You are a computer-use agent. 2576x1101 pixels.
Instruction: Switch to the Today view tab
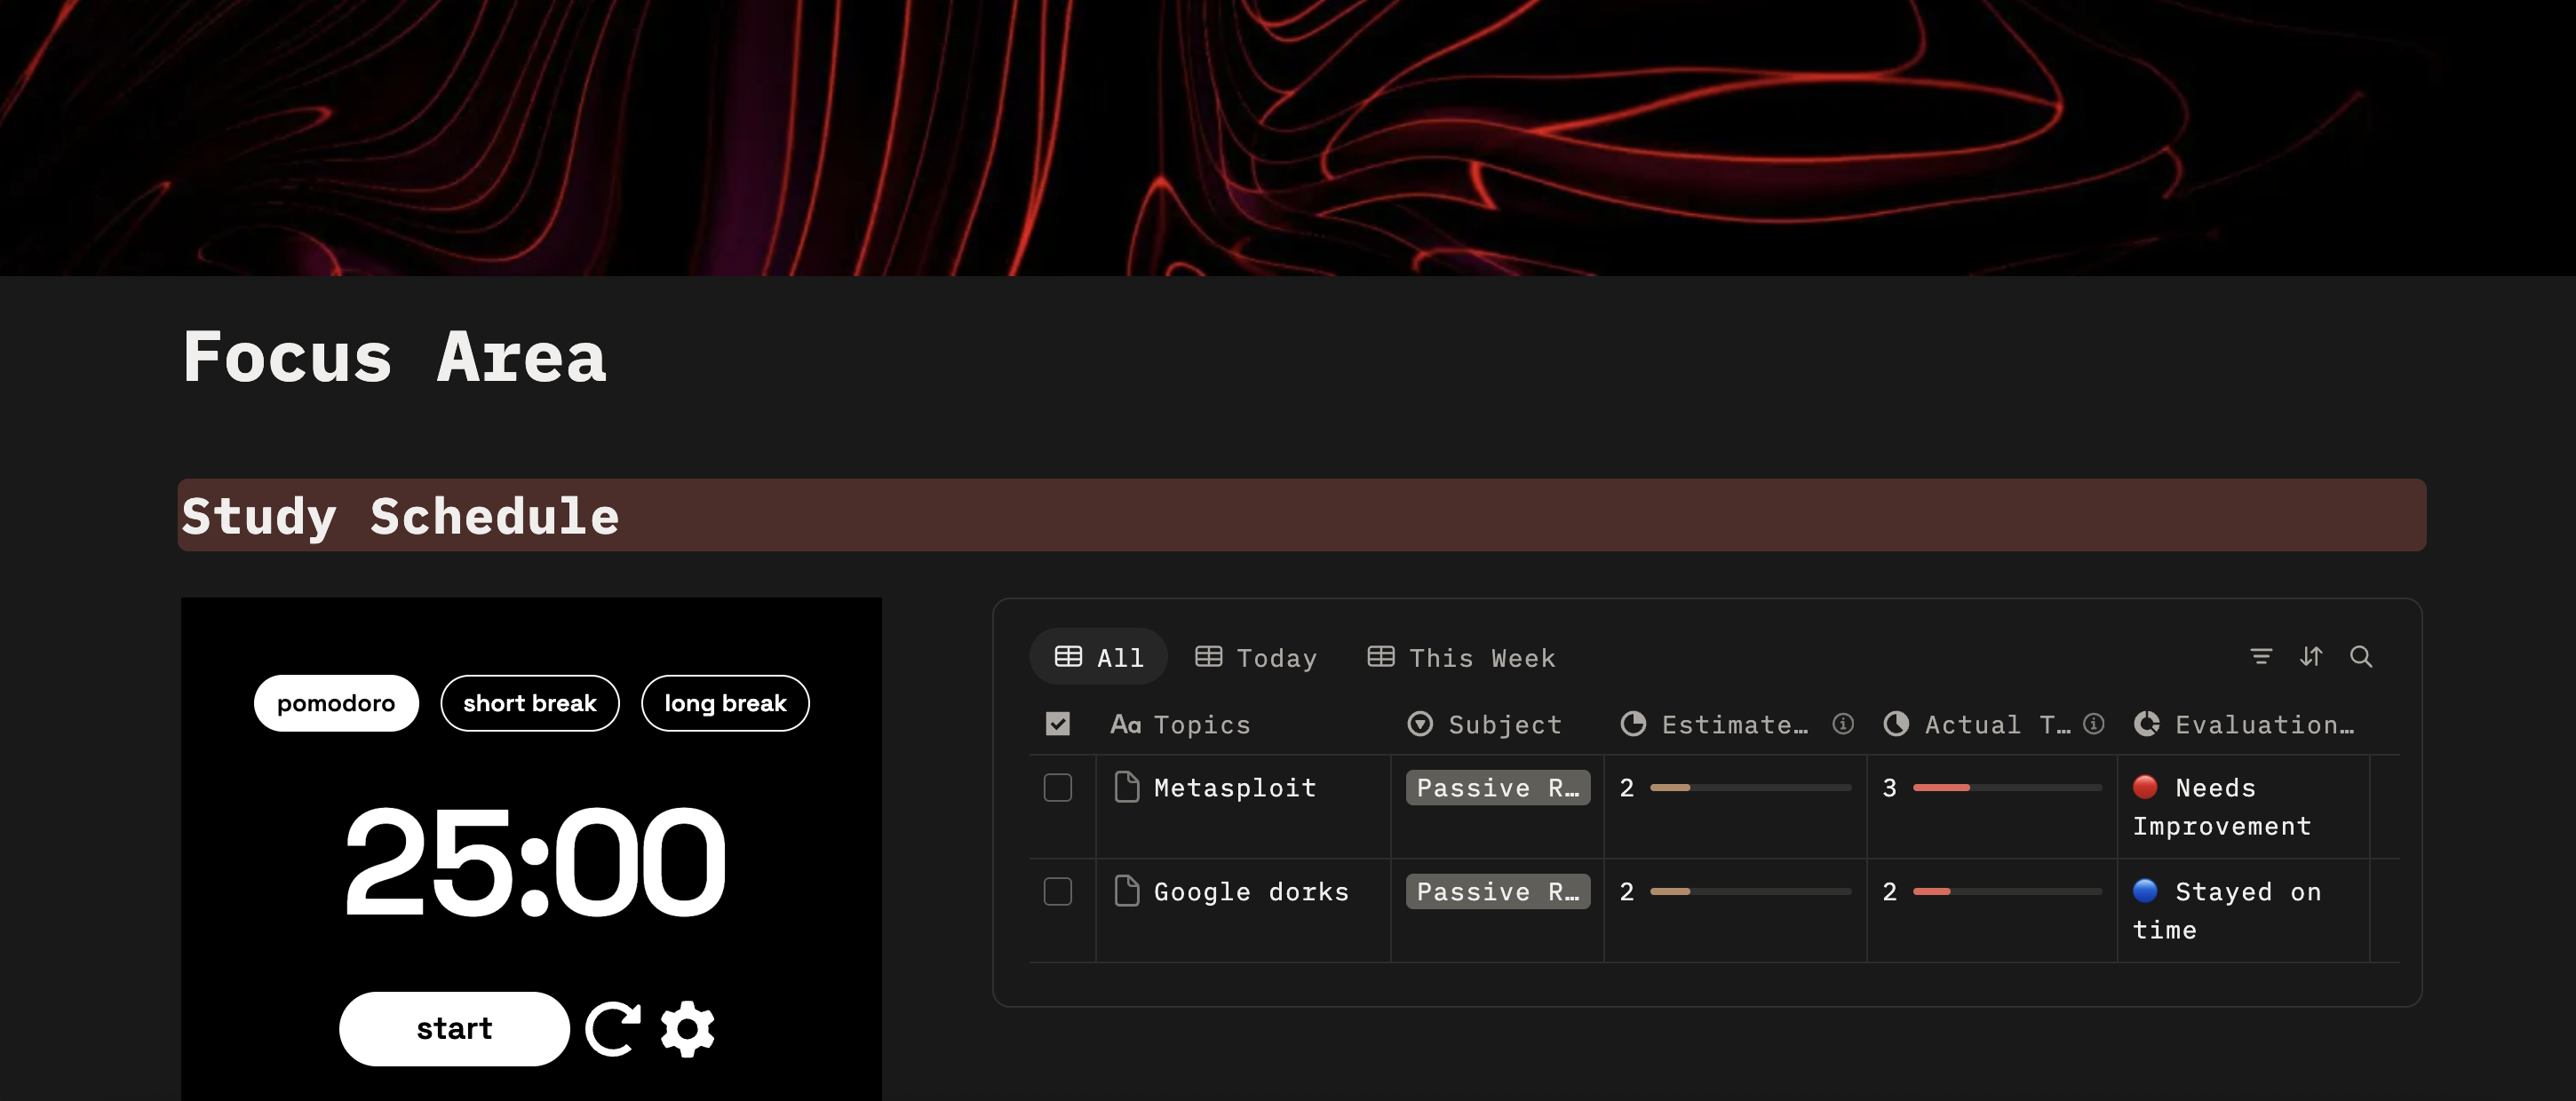pos(1256,657)
